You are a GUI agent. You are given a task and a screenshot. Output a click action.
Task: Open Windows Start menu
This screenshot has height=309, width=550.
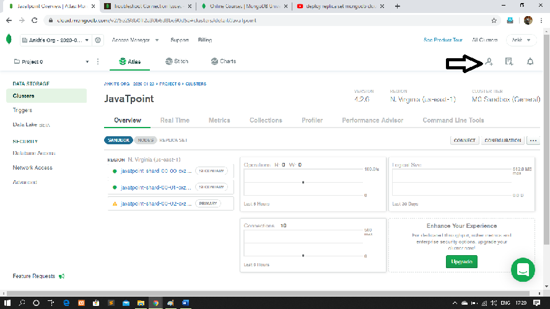coord(7,303)
